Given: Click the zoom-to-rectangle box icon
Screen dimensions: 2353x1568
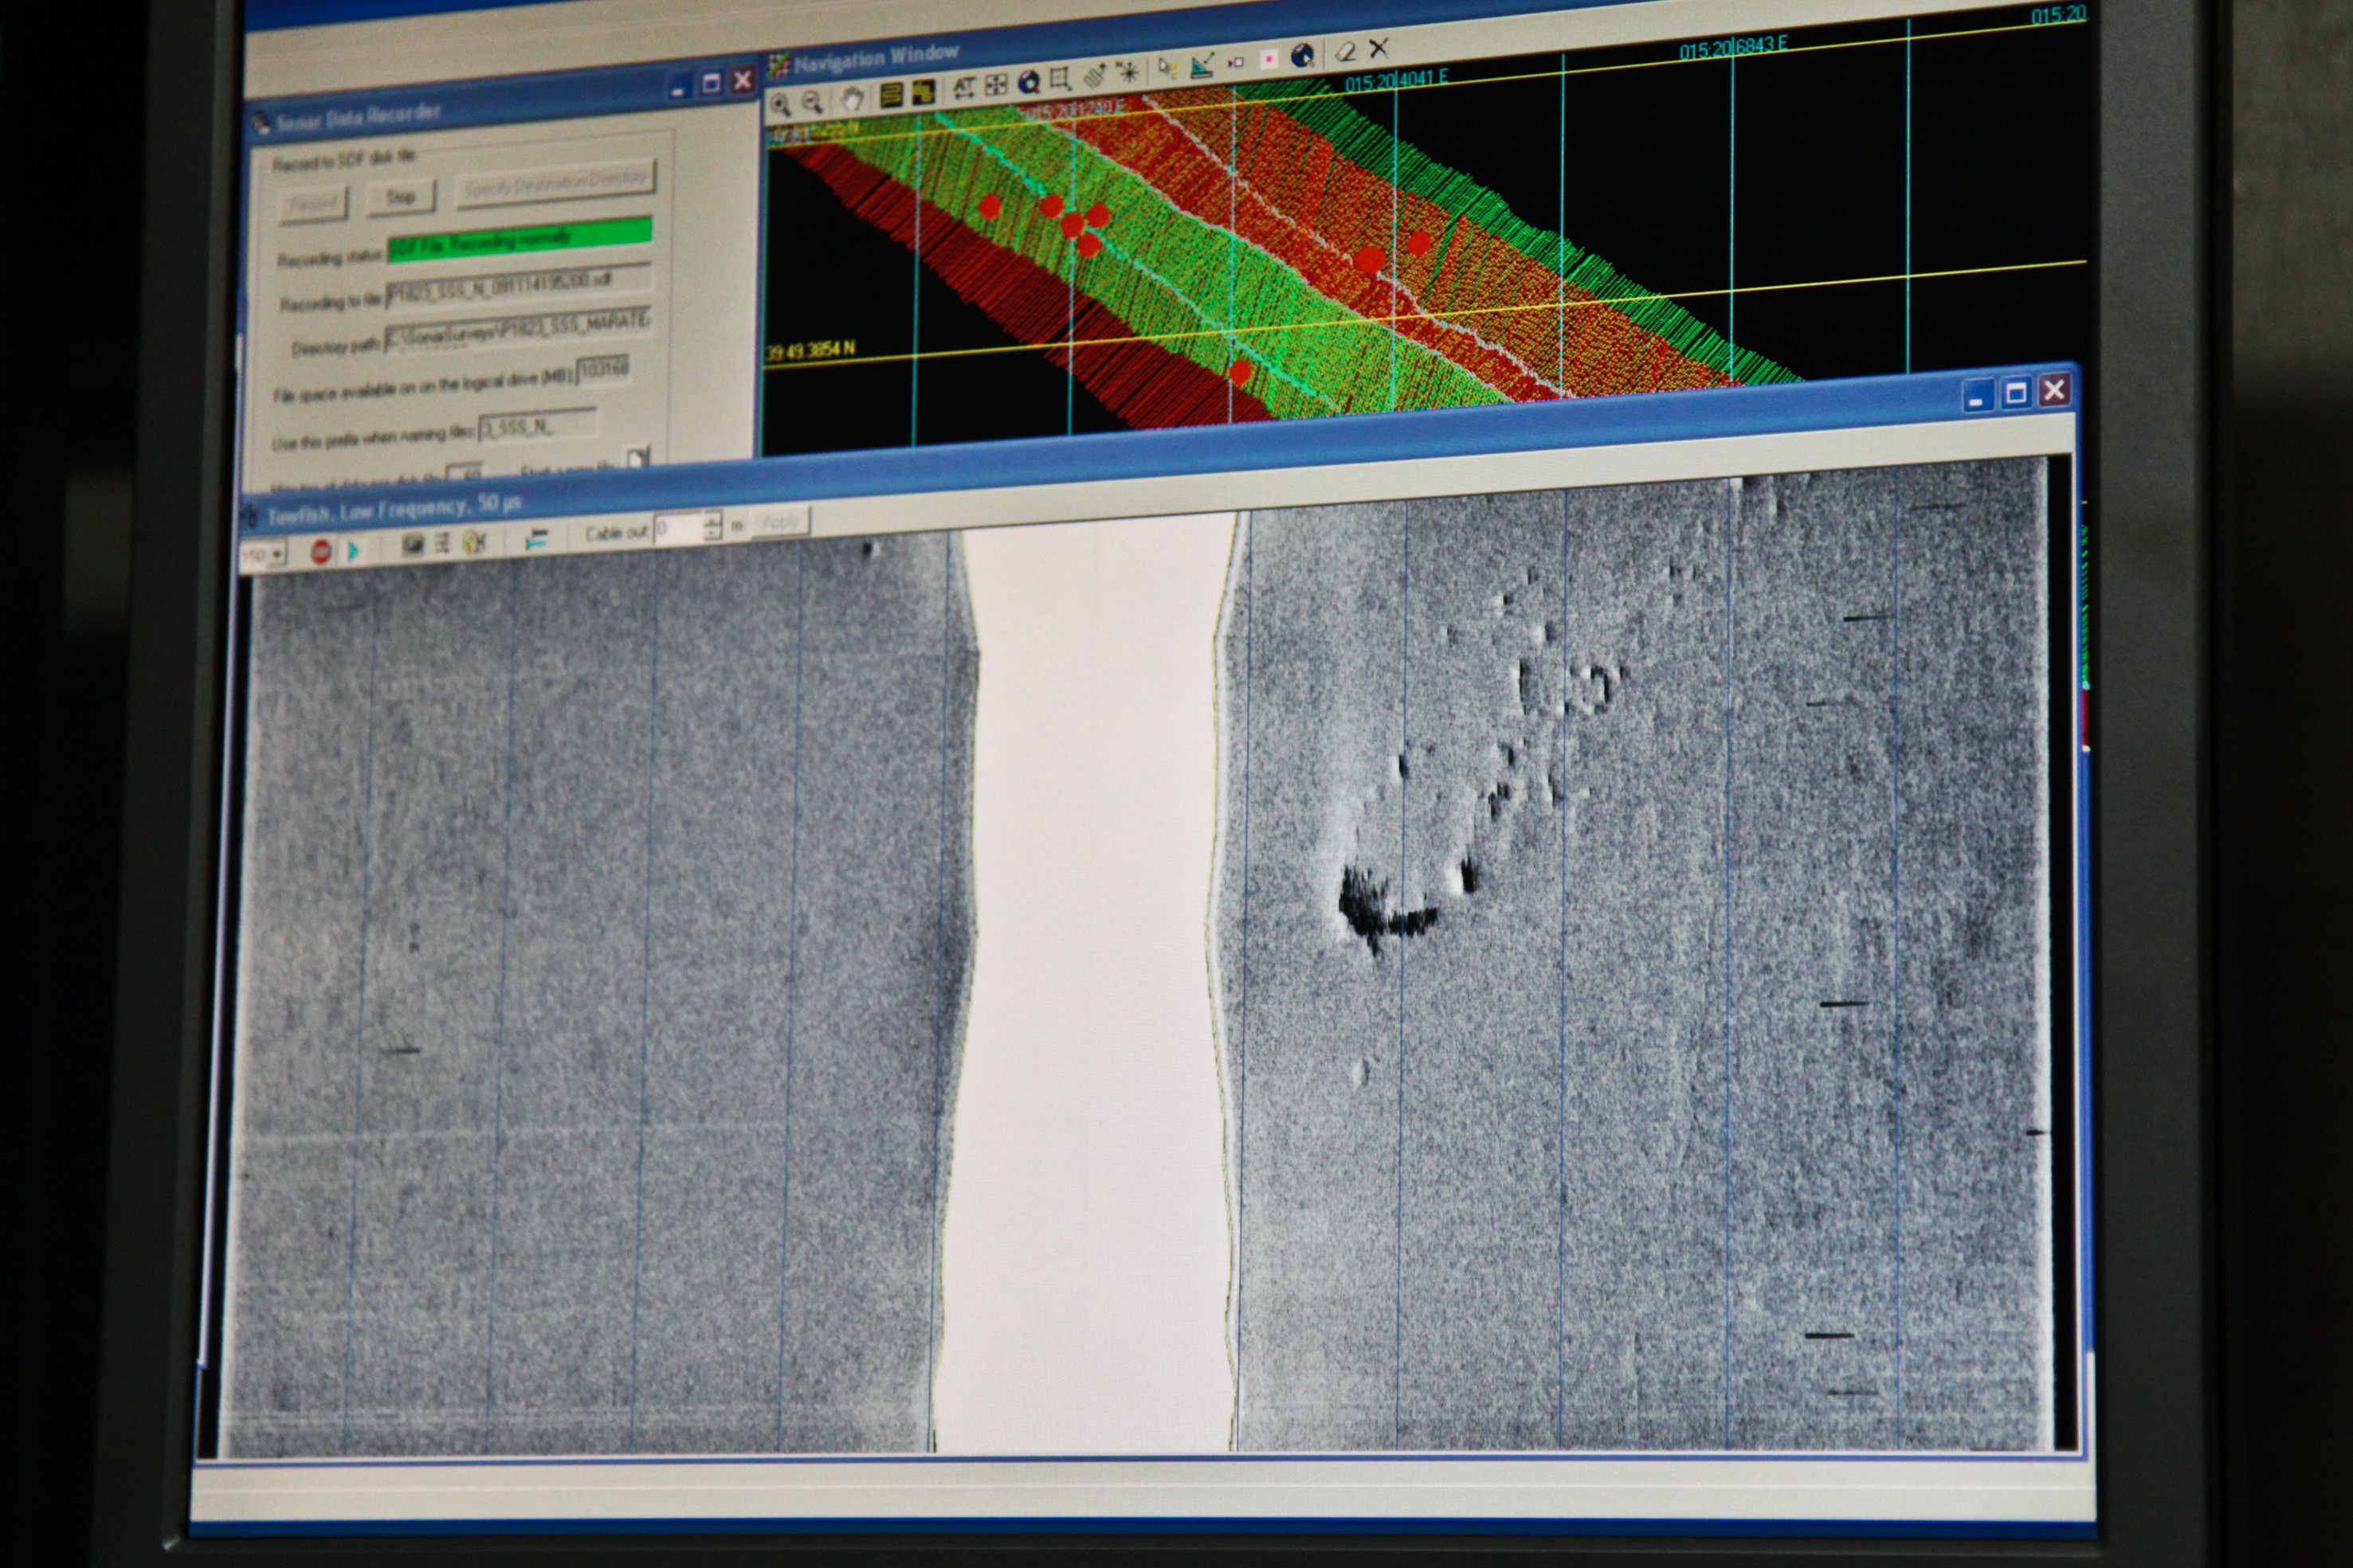Looking at the screenshot, I should click(1061, 79).
